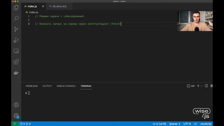The width and height of the screenshot is (224, 126).
Task: Click line number 2 in the gutter
Action: tap(29, 20)
